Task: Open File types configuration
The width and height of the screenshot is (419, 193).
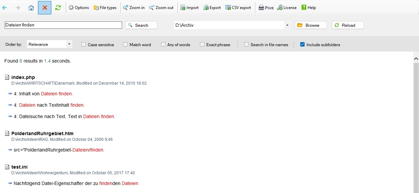Action: [105, 8]
